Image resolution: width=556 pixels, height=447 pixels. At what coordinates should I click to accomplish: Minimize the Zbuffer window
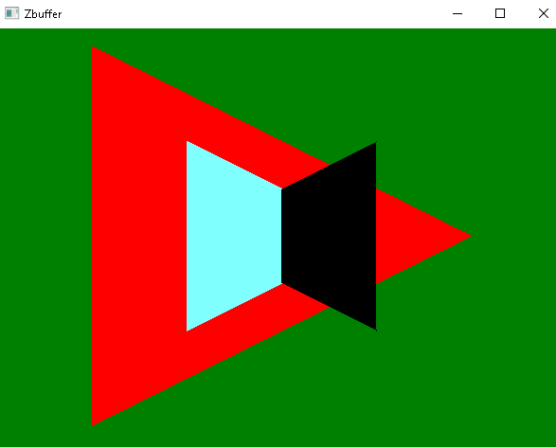[457, 14]
